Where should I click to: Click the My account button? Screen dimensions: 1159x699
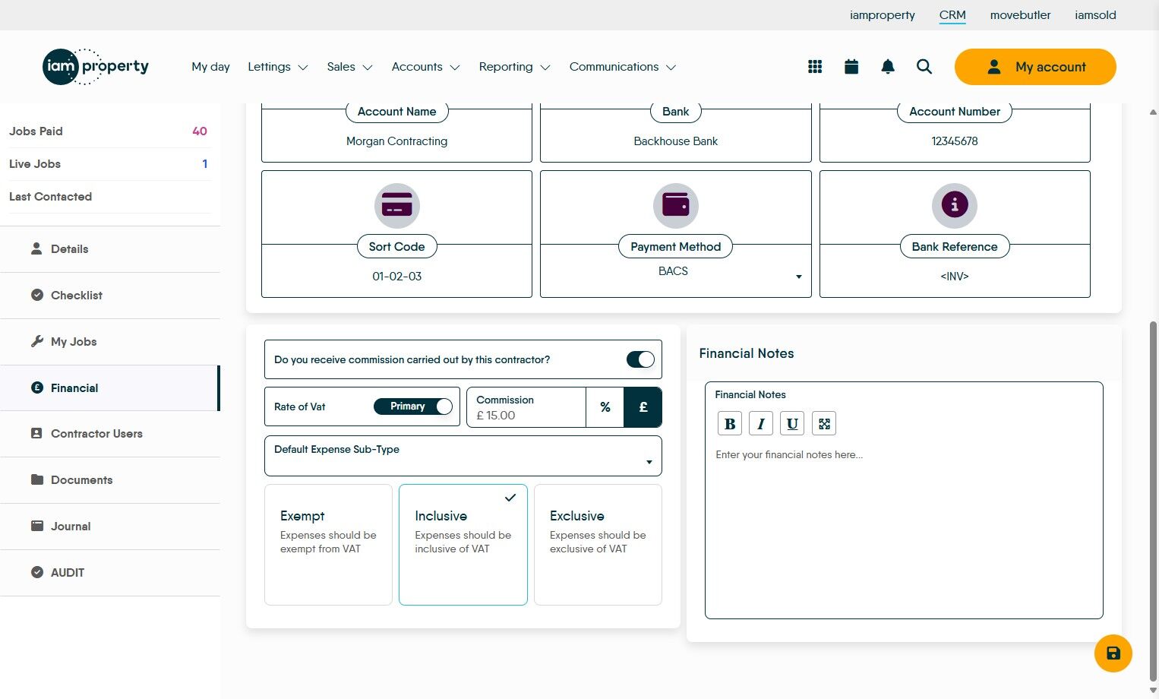[1035, 67]
